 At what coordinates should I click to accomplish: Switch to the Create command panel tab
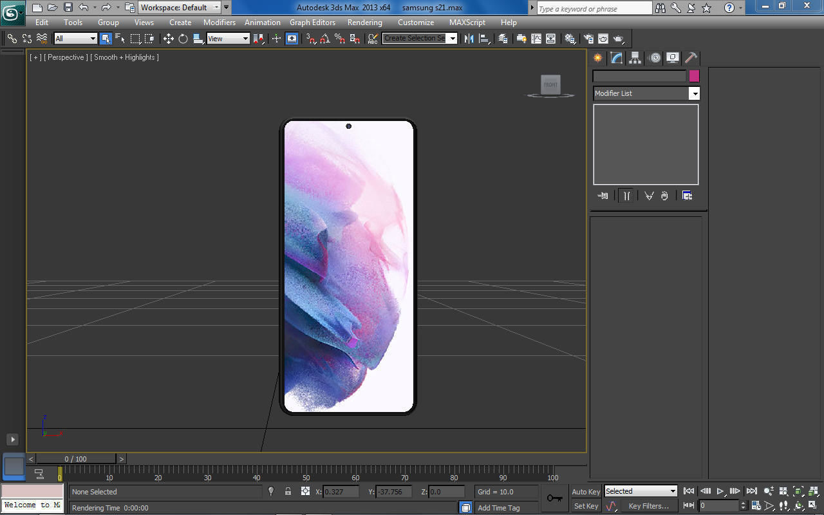tap(599, 58)
